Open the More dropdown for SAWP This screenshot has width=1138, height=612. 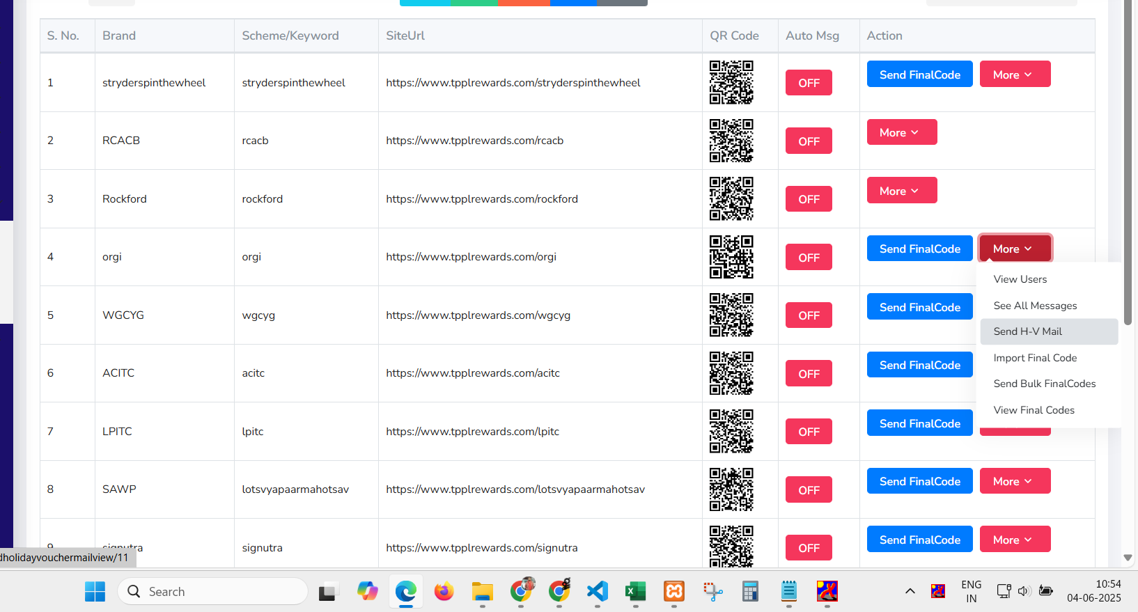1014,481
